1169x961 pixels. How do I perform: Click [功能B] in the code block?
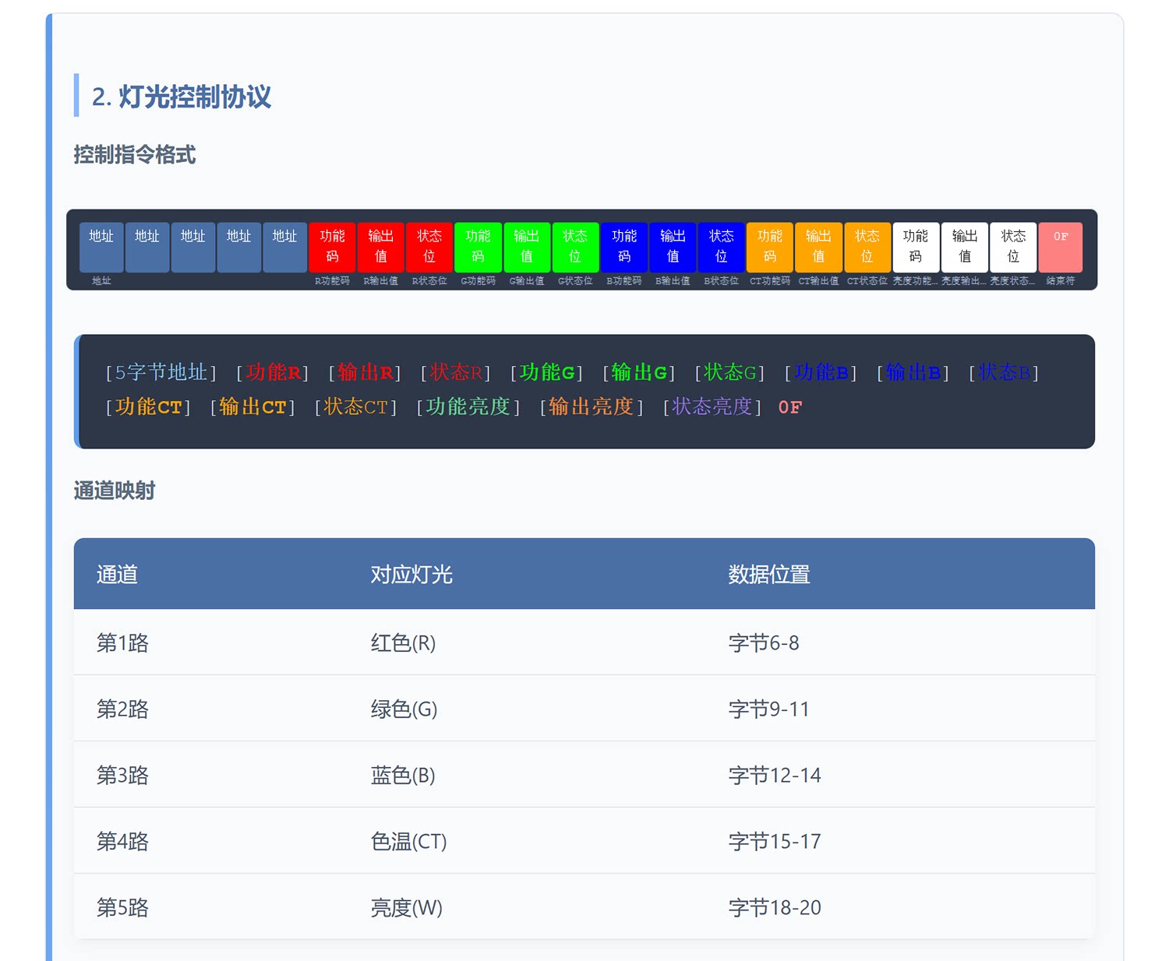coord(821,373)
